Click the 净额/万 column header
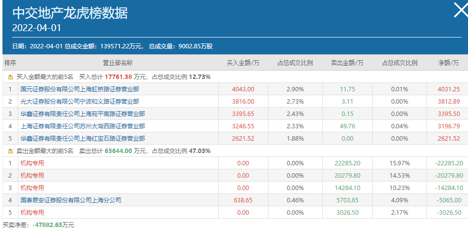Screen dimensions: 468x229 click(448, 63)
